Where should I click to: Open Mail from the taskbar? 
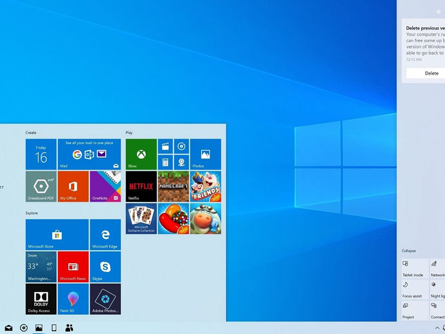8,328
